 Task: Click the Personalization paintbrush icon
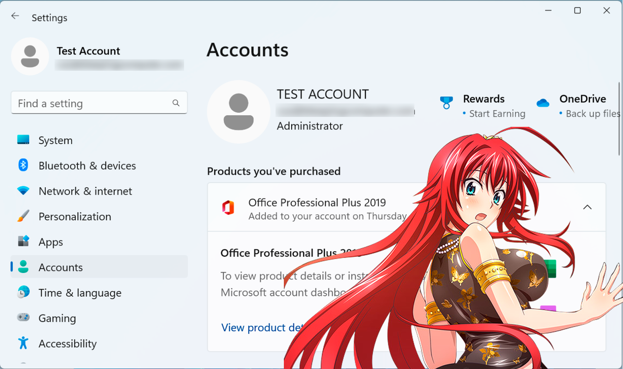point(23,216)
